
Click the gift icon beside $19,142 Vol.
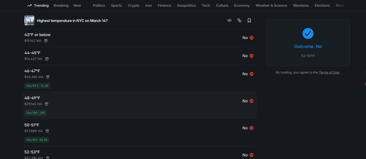pos(46,41)
